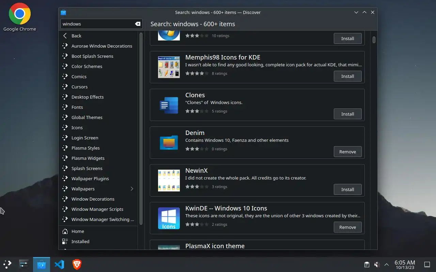Open Google Chrome desktop shortcut

click(20, 17)
